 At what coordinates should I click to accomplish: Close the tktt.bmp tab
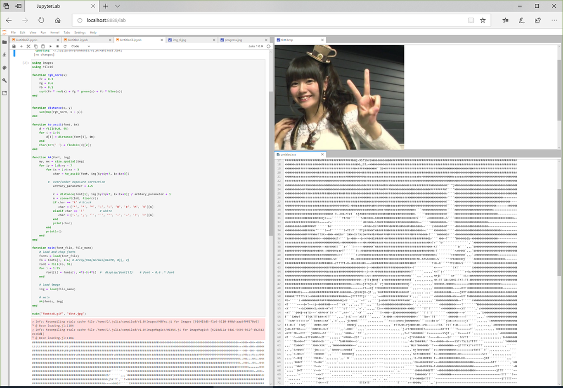322,40
